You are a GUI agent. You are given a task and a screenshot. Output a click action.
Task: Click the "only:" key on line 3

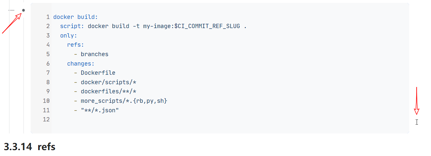69,36
